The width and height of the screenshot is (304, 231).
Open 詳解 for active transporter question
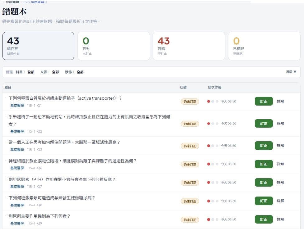point(280,102)
